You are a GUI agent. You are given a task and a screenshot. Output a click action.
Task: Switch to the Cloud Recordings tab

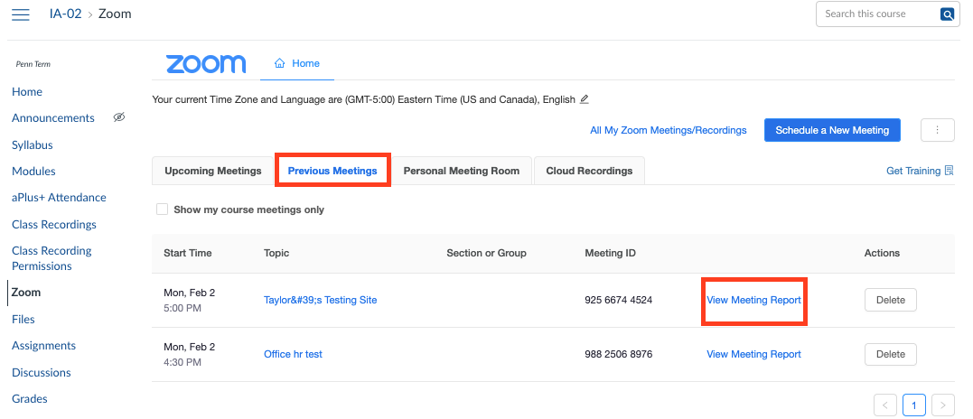point(589,171)
